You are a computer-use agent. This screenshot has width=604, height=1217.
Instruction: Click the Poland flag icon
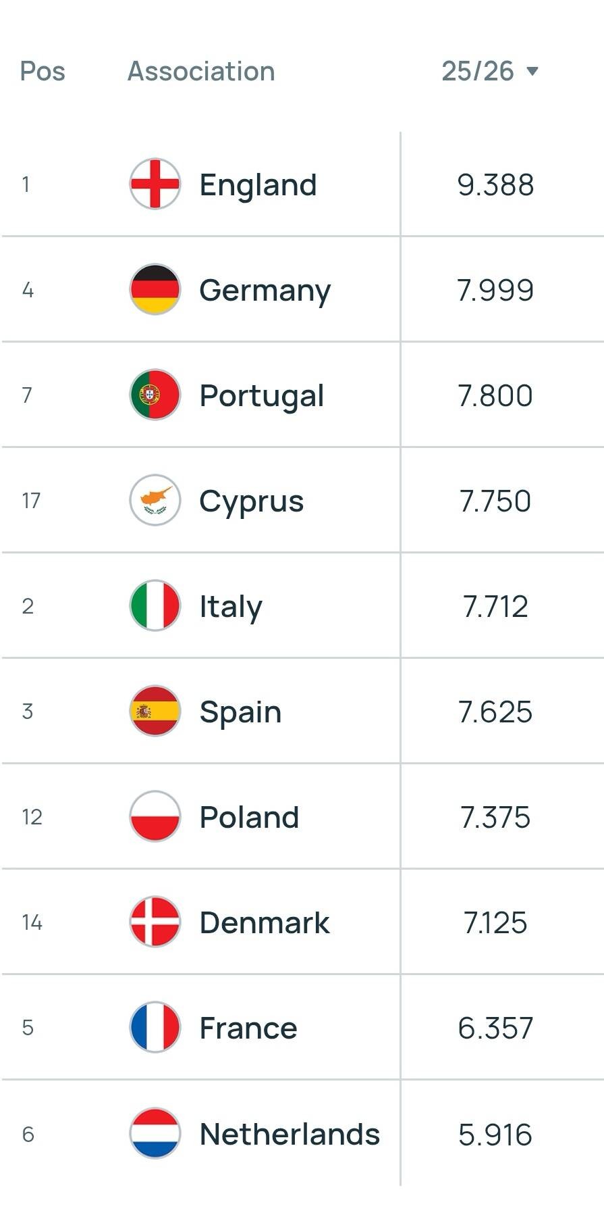(155, 816)
